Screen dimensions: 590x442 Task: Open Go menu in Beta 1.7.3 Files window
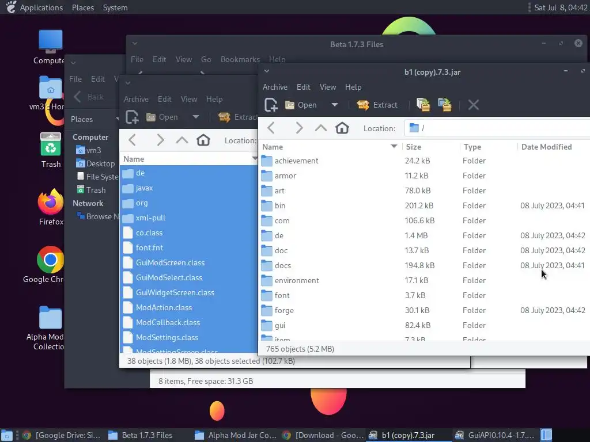[x=206, y=59]
